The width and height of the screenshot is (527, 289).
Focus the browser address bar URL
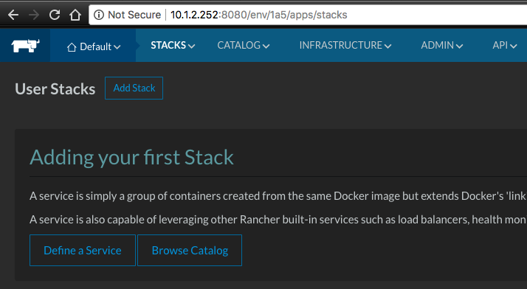[x=259, y=15]
